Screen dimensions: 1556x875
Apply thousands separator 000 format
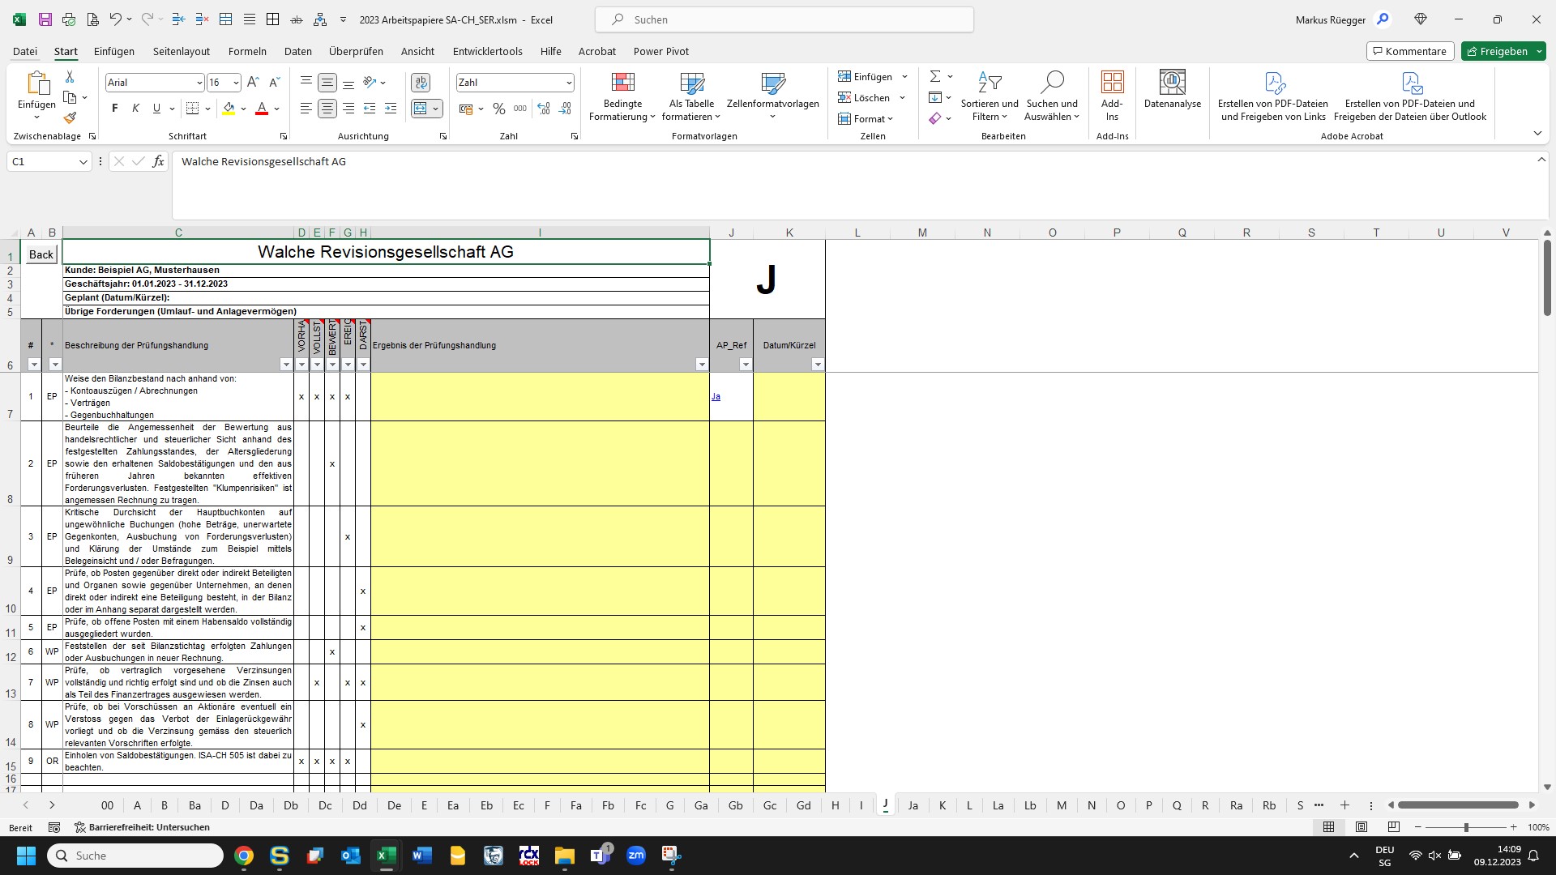[x=520, y=109]
